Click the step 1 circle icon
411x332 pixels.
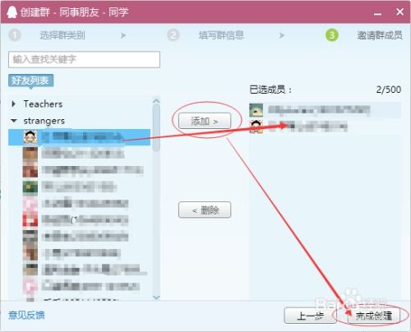[x=15, y=35]
